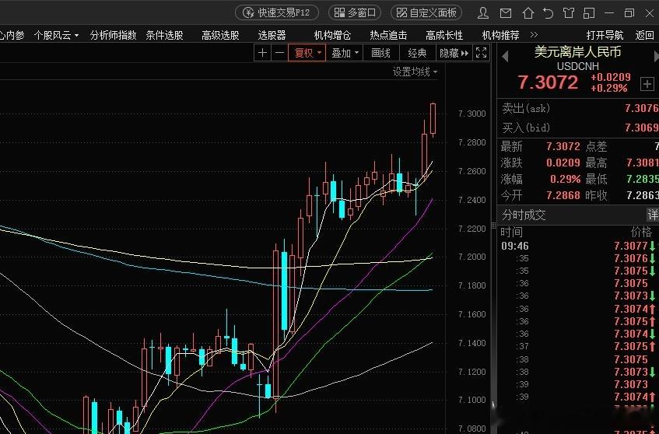Click 7.2000 price axis label
Viewport: 659px width, 434px height.
472,257
